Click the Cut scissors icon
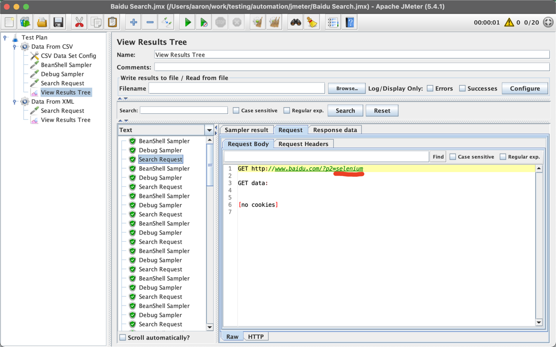 pyautogui.click(x=79, y=22)
